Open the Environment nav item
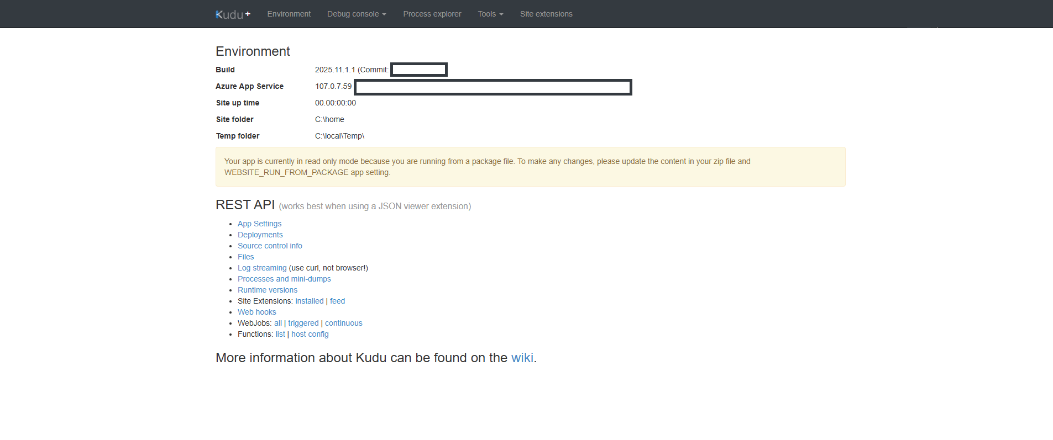This screenshot has height=440, width=1053. tap(289, 14)
